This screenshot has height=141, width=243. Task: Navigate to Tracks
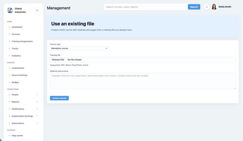pyautogui.click(x=15, y=49)
